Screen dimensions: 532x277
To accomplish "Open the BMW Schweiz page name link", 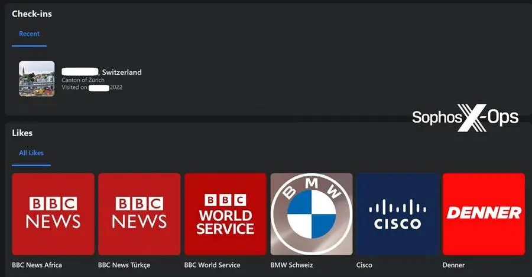I will click(x=292, y=265).
